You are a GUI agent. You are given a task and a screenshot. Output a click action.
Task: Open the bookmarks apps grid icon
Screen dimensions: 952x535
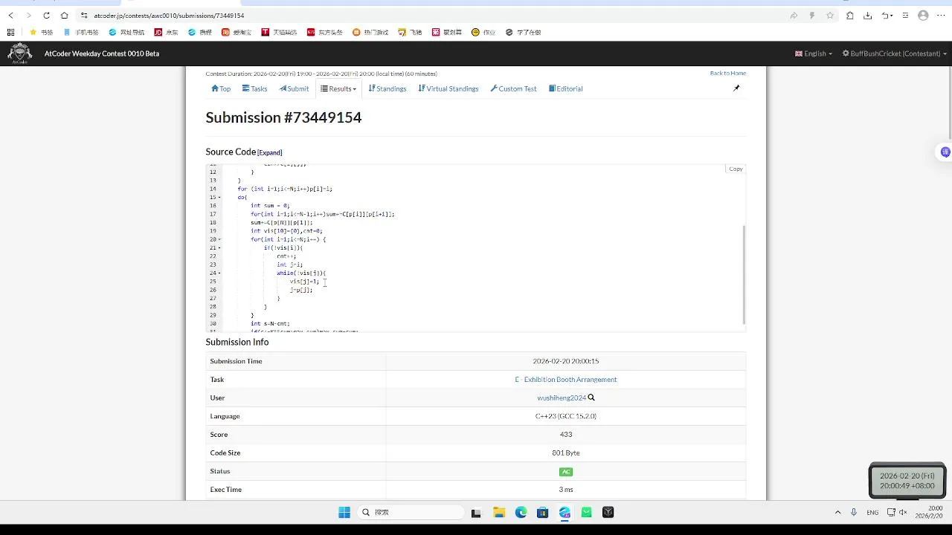tap(10, 33)
